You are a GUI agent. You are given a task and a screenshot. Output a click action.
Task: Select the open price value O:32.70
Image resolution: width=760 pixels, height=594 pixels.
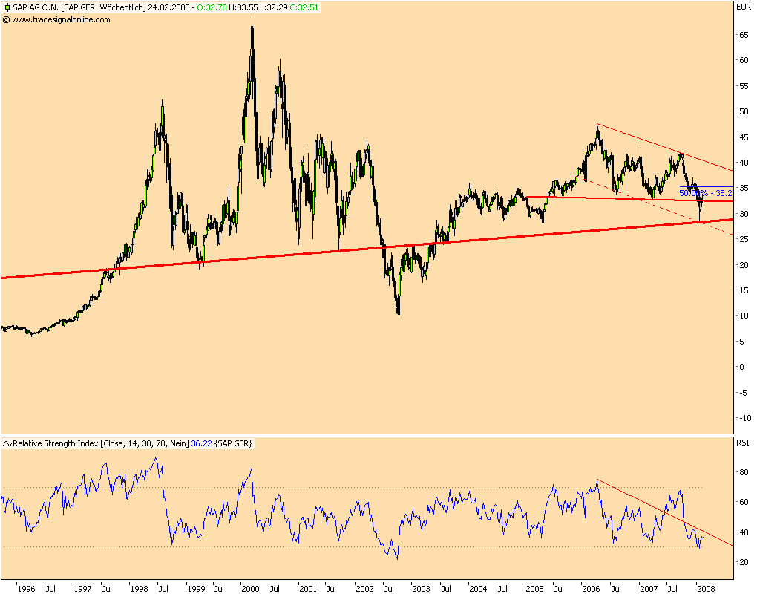210,7
